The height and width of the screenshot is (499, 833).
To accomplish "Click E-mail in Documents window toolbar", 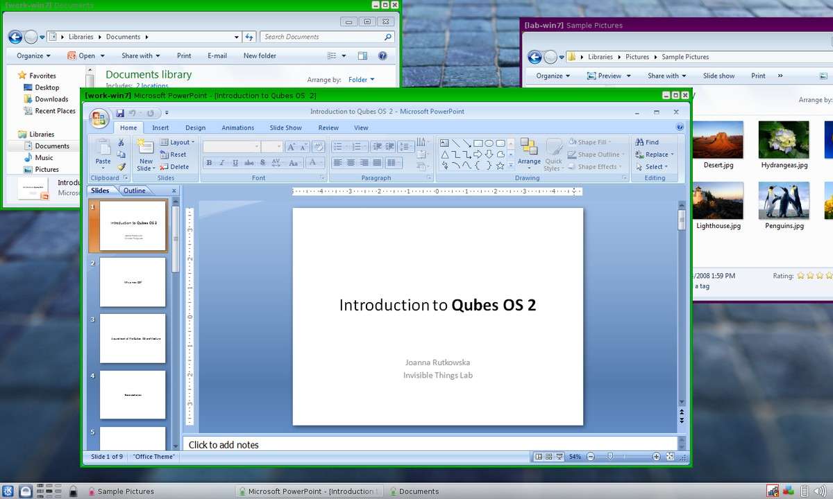I will coord(217,55).
